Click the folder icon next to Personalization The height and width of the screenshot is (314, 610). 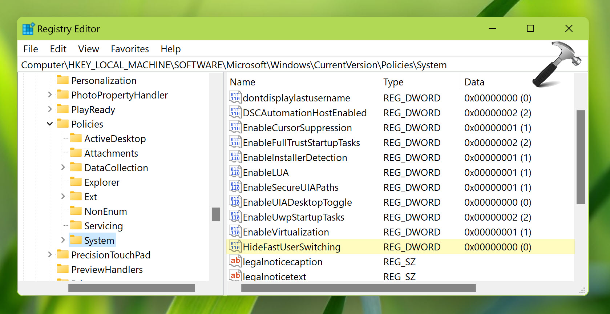click(63, 80)
